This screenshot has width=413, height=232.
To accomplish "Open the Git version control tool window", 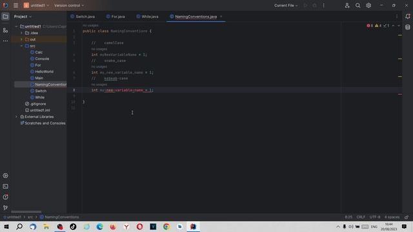I will [x=5, y=208].
